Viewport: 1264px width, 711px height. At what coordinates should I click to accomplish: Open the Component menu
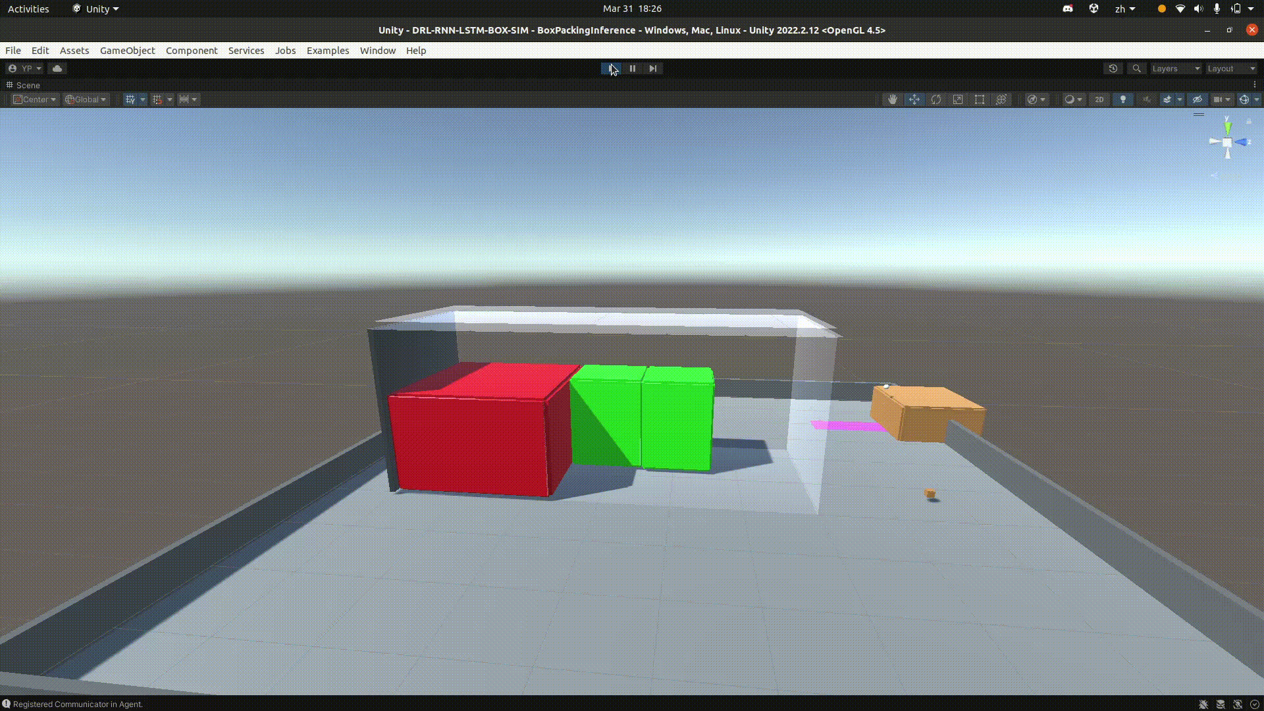point(192,50)
